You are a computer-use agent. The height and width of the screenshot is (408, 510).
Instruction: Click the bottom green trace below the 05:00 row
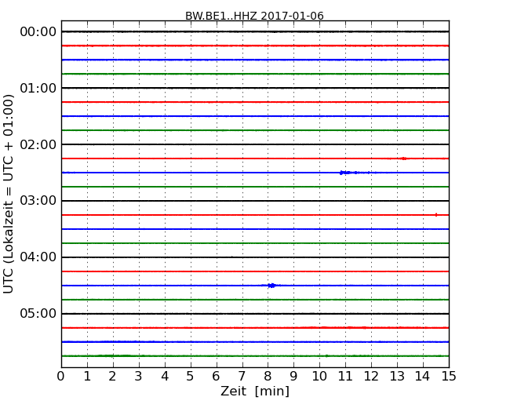coord(255,356)
